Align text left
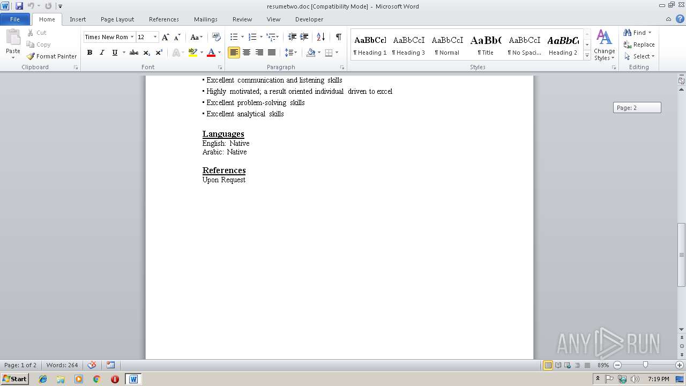Image resolution: width=686 pixels, height=386 pixels. [234, 53]
